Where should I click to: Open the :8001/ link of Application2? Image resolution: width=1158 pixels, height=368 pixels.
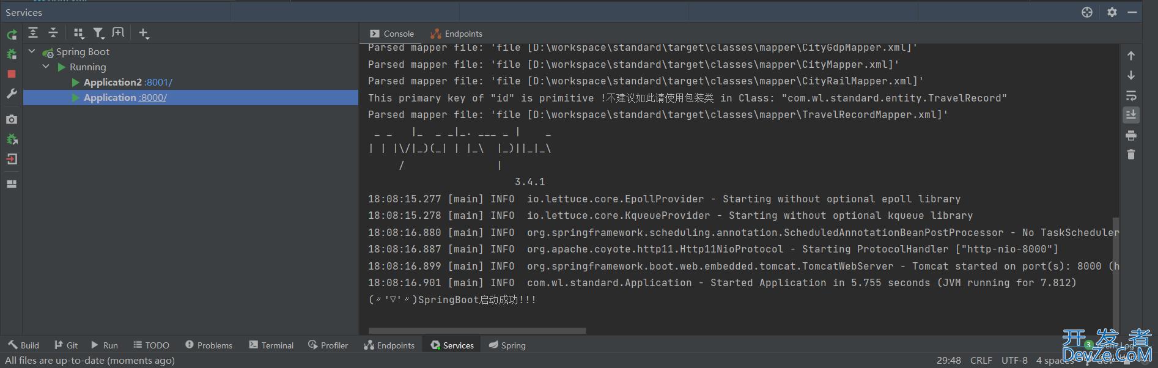tap(158, 83)
